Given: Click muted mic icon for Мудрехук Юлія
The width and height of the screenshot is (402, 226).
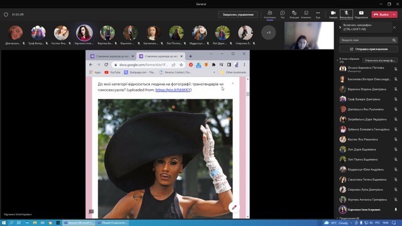Looking at the screenshot, I should point(396,169).
